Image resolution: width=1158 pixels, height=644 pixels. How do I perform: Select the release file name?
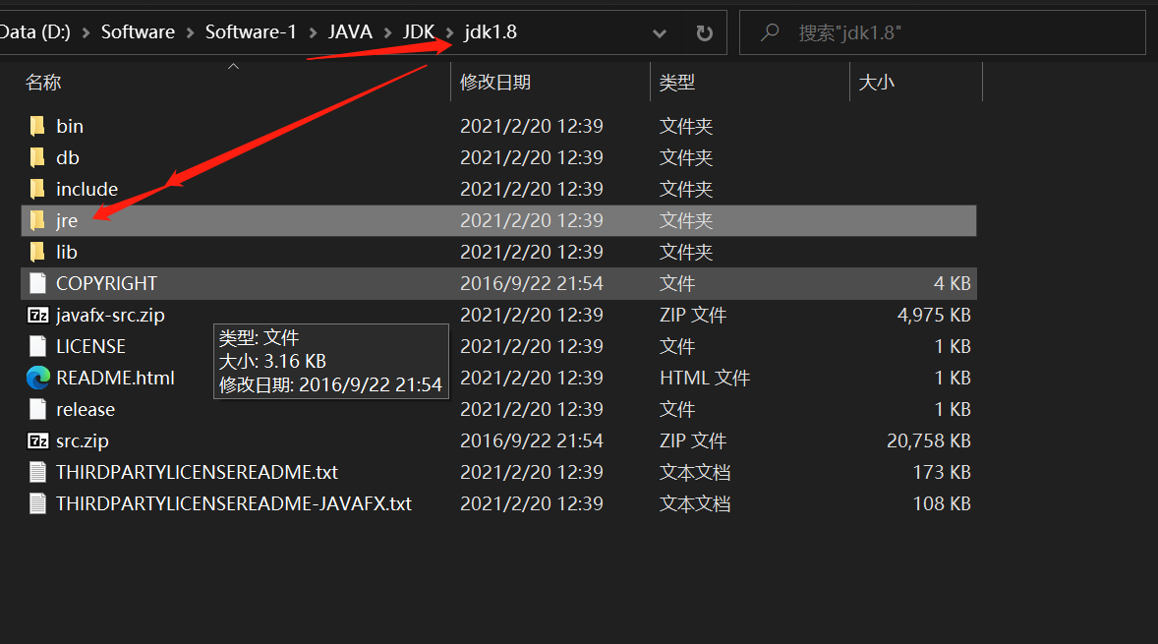point(86,409)
